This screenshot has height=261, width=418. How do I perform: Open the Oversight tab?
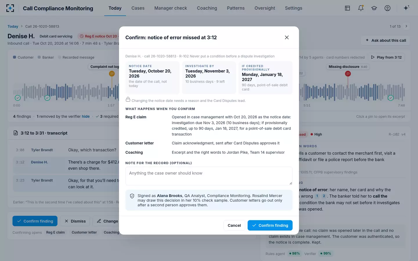265,8
